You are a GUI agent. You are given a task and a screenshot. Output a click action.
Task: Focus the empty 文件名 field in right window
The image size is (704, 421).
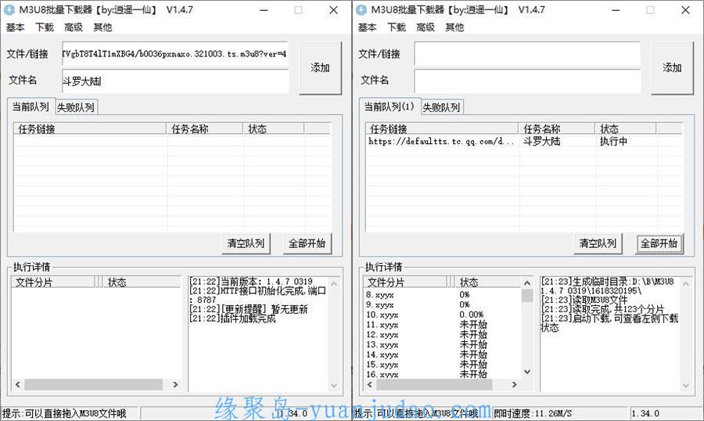(x=526, y=81)
